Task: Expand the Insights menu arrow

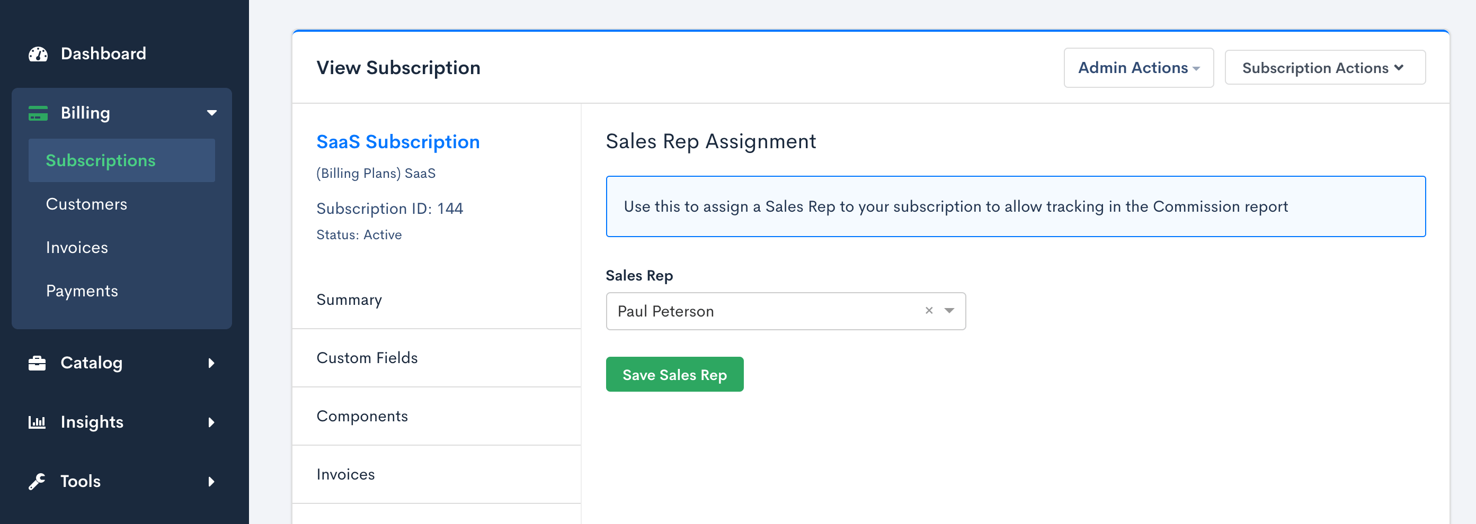Action: pos(211,422)
